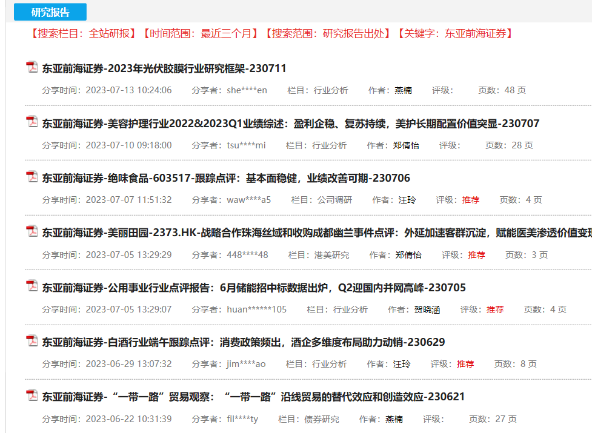
Task: Click PDF icon beside 美丽田园 report
Action: click(x=32, y=231)
